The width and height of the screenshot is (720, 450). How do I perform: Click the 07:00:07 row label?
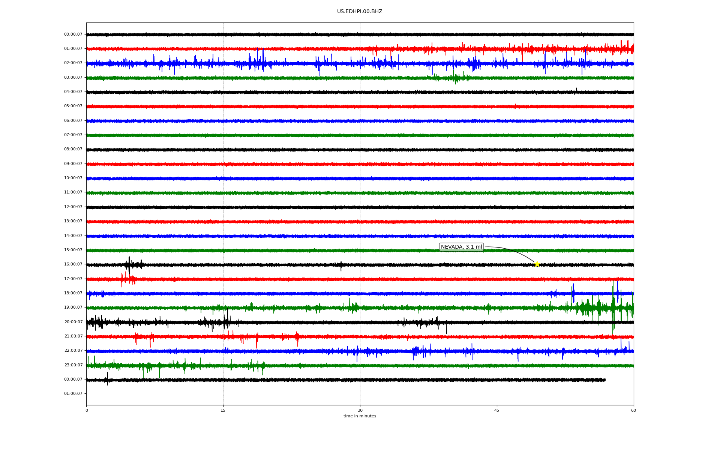tap(73, 135)
